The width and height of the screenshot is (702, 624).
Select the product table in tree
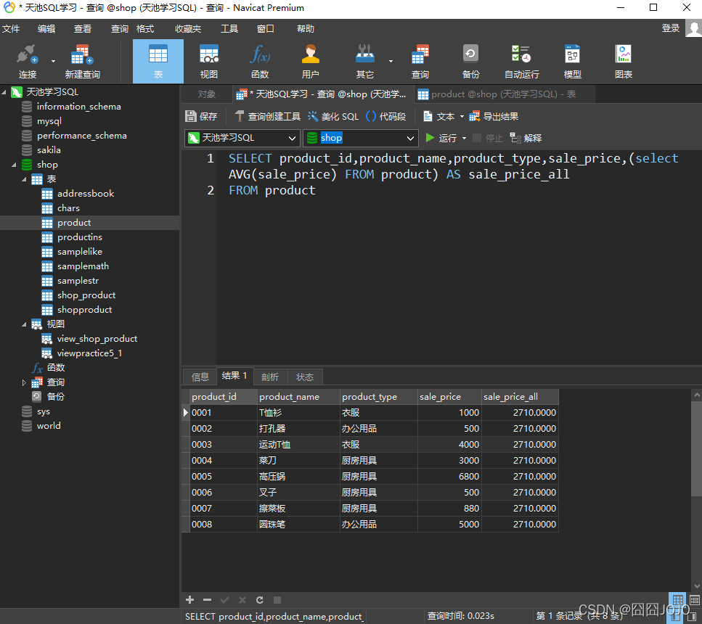coord(74,223)
